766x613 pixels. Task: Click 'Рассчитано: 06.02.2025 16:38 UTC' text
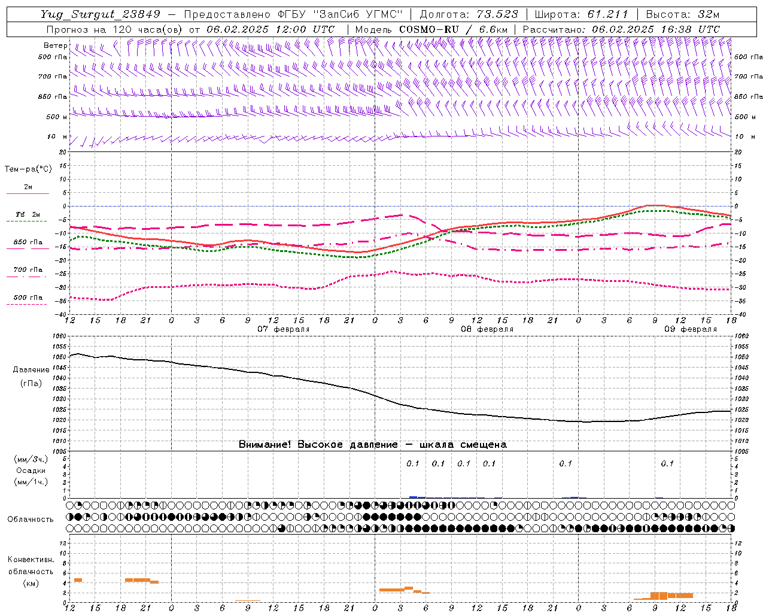[621, 29]
